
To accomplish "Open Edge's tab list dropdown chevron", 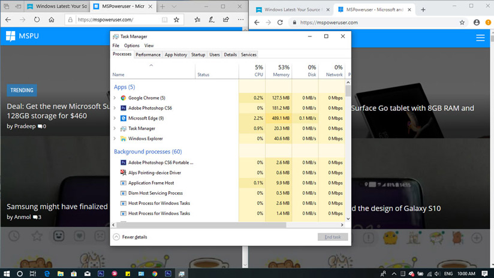I will click(174, 7).
